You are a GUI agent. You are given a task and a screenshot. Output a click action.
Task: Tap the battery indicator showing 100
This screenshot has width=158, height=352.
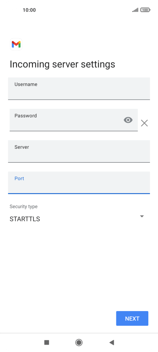click(145, 10)
